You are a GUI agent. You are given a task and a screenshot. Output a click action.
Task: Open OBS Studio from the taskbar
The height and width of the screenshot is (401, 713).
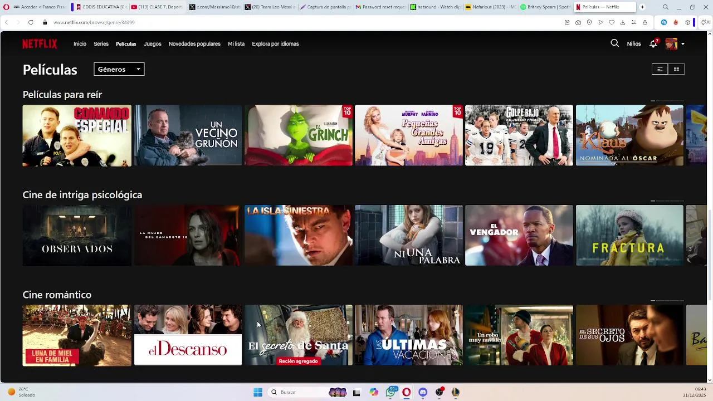tap(439, 392)
